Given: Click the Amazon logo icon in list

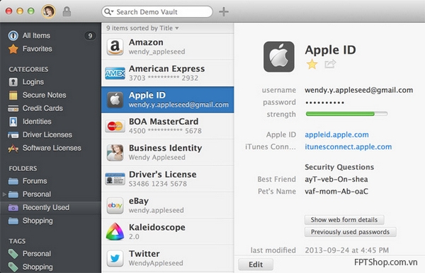Looking at the screenshot, I should click(115, 47).
